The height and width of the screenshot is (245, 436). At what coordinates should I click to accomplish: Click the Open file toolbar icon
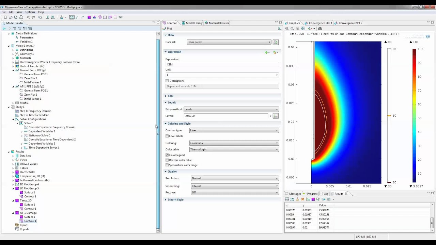(x=11, y=17)
